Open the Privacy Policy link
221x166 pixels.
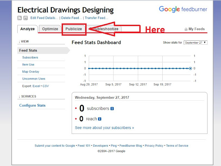154,146
